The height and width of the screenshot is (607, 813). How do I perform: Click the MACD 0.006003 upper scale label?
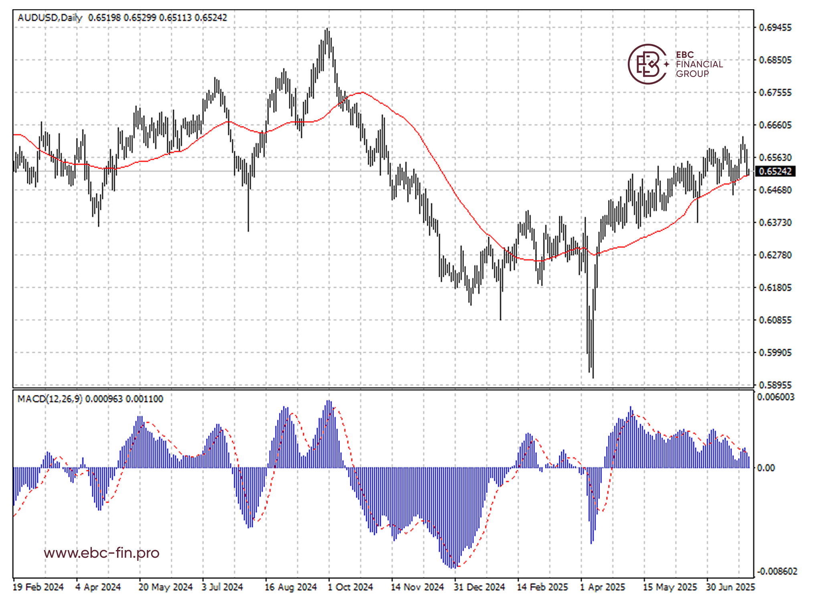(775, 397)
